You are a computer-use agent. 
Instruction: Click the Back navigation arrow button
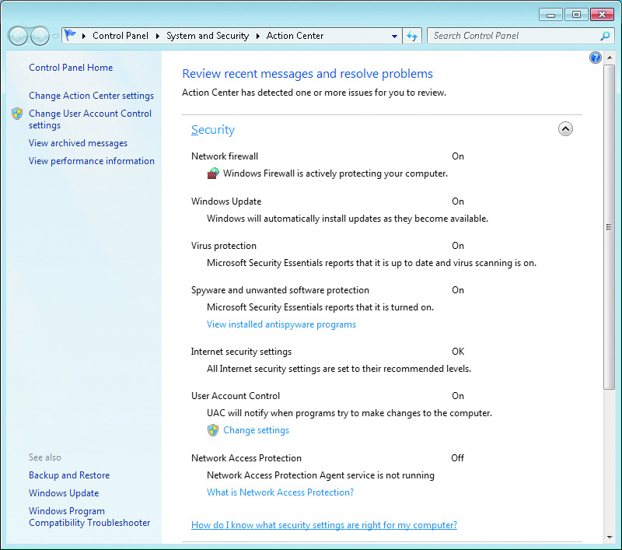(18, 36)
